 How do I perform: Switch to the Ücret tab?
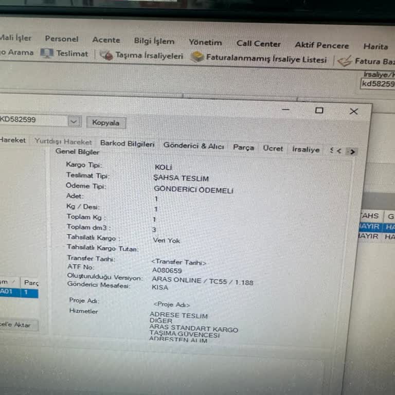[273, 148]
